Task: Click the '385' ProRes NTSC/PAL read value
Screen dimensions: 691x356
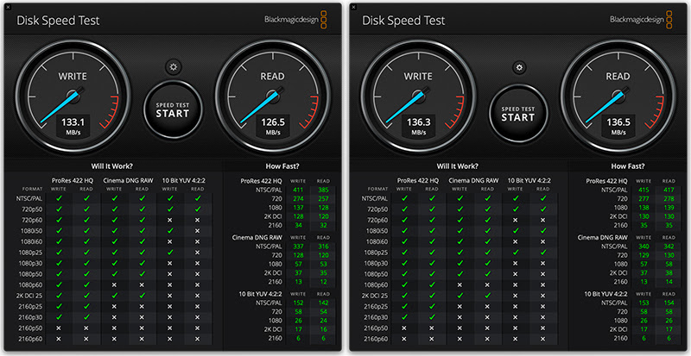Action: [x=323, y=190]
